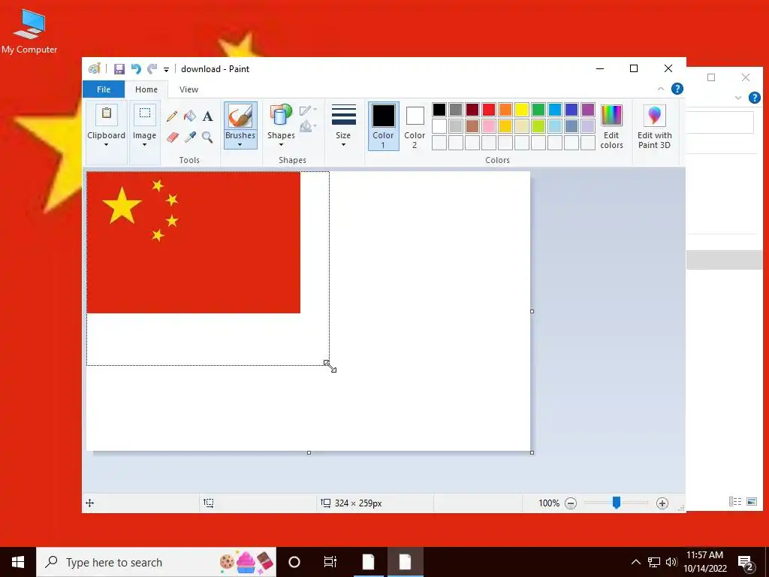Screen dimensions: 769x577
Task: Select Color 2 button
Action: coord(415,126)
